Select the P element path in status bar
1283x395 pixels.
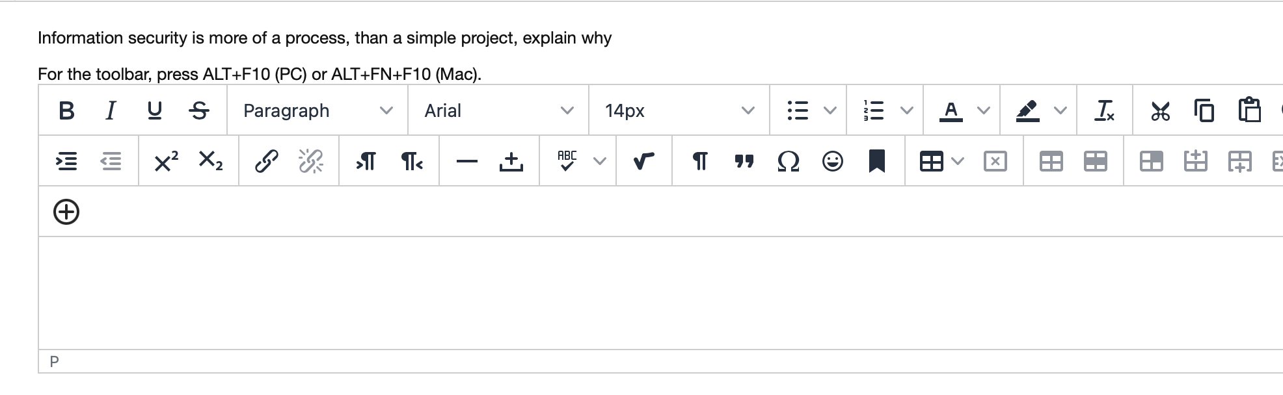point(54,361)
